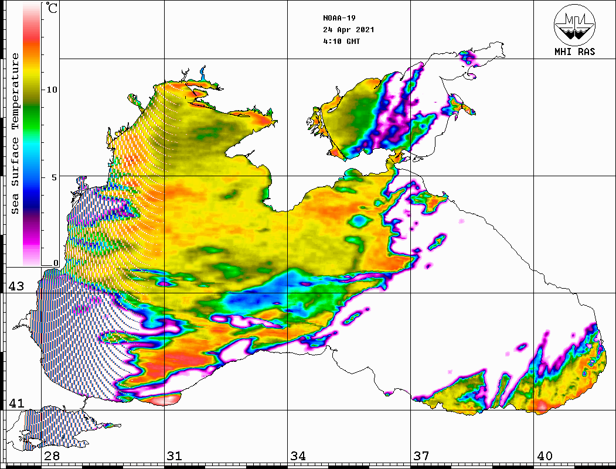Viewport: 616px width, 469px height.
Task: Click the "Sea Surface Temperature" vertical label
Action: tap(15, 134)
